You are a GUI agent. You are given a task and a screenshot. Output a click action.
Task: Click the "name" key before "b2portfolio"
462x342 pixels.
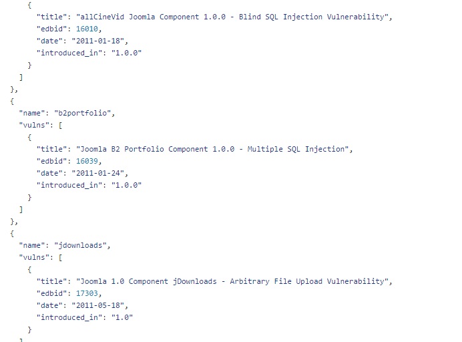click(32, 113)
